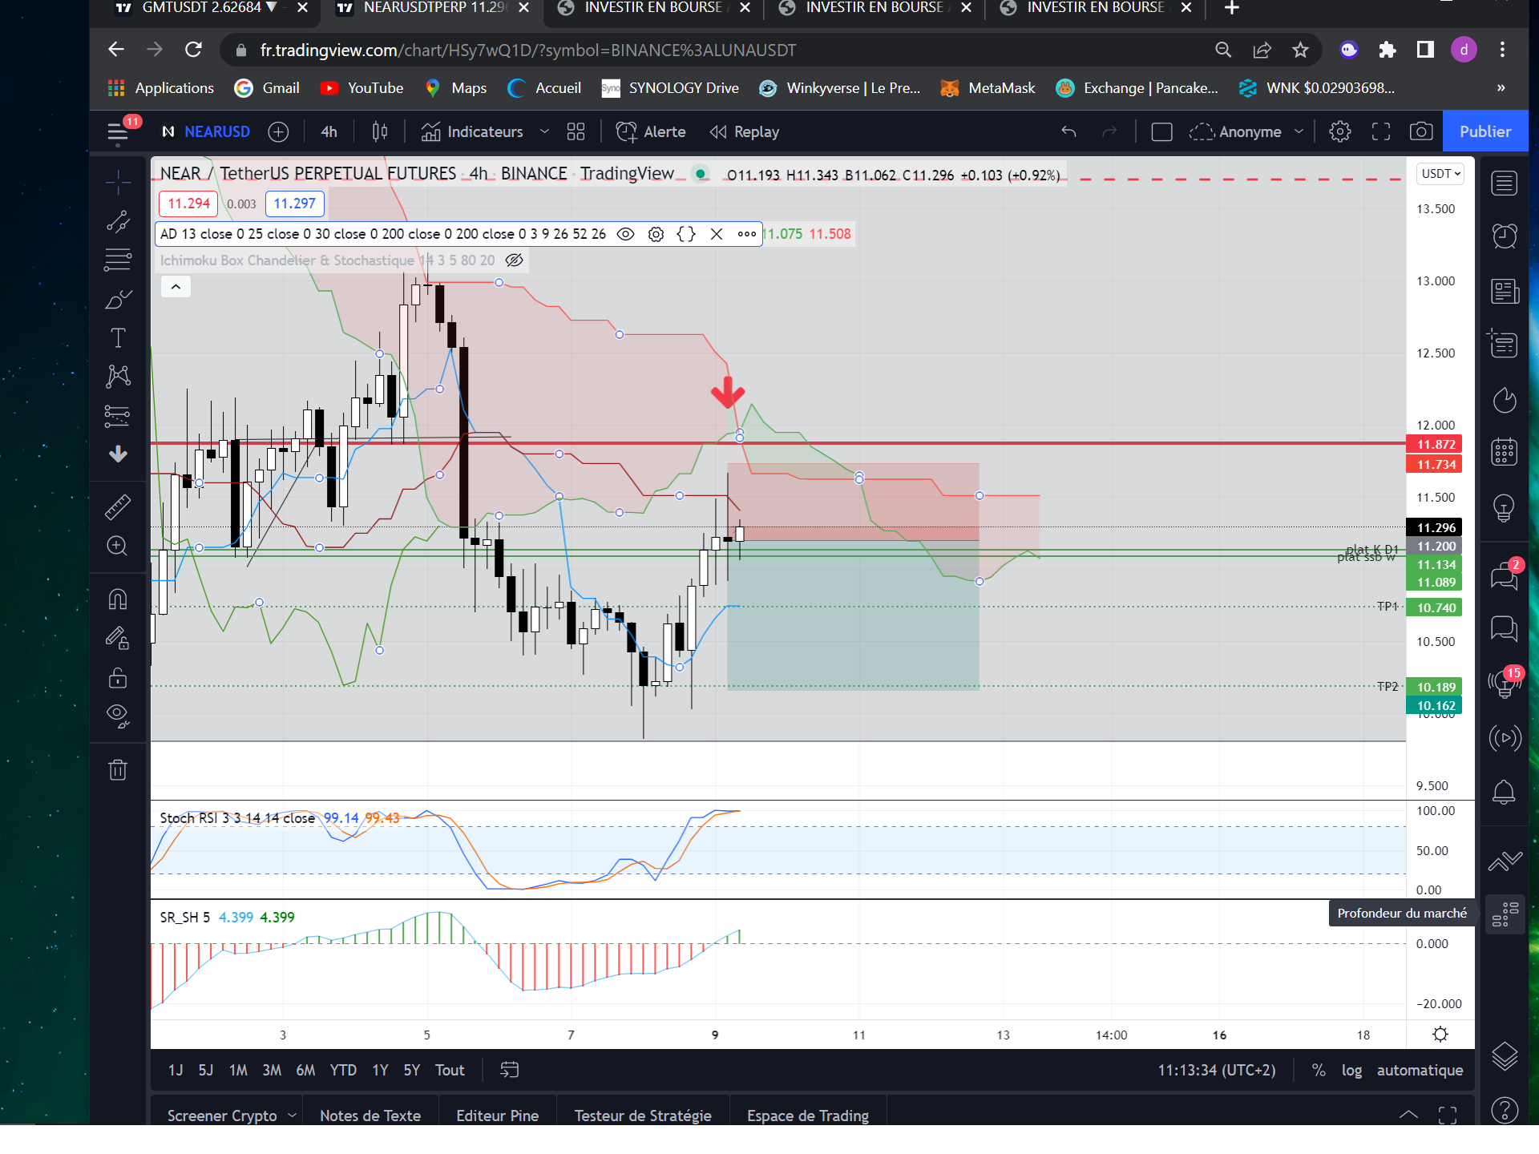The height and width of the screenshot is (1154, 1539).
Task: Activate the Magnet mode tool
Action: point(118,599)
